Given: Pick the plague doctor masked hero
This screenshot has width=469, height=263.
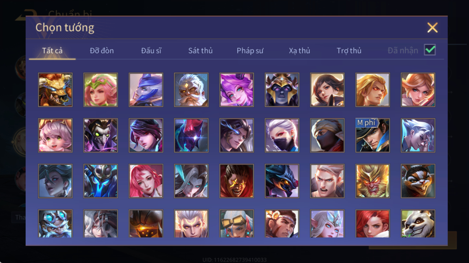Looking at the screenshot, I should pyautogui.click(x=100, y=135).
